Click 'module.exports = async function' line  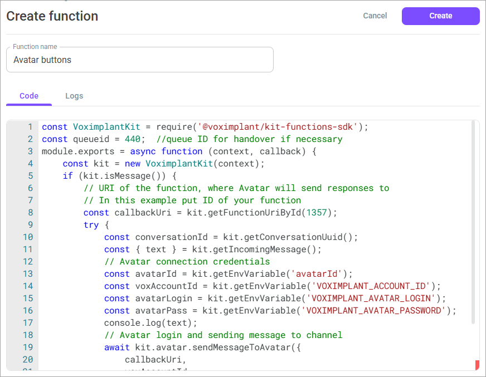pyautogui.click(x=179, y=151)
